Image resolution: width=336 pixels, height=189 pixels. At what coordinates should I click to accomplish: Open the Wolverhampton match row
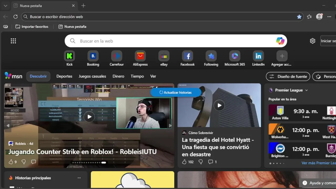(302, 132)
